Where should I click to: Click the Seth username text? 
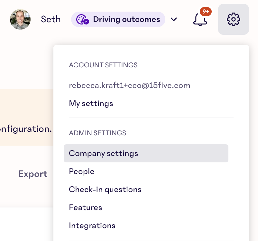click(x=51, y=19)
